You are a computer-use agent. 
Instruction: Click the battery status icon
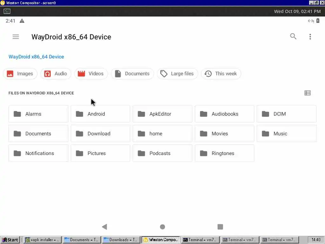point(318,21)
